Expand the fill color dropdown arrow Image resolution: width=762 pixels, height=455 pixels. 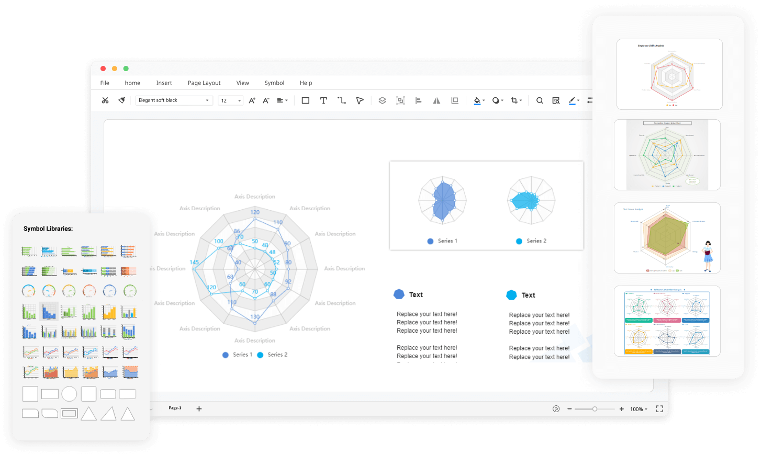pyautogui.click(x=484, y=100)
